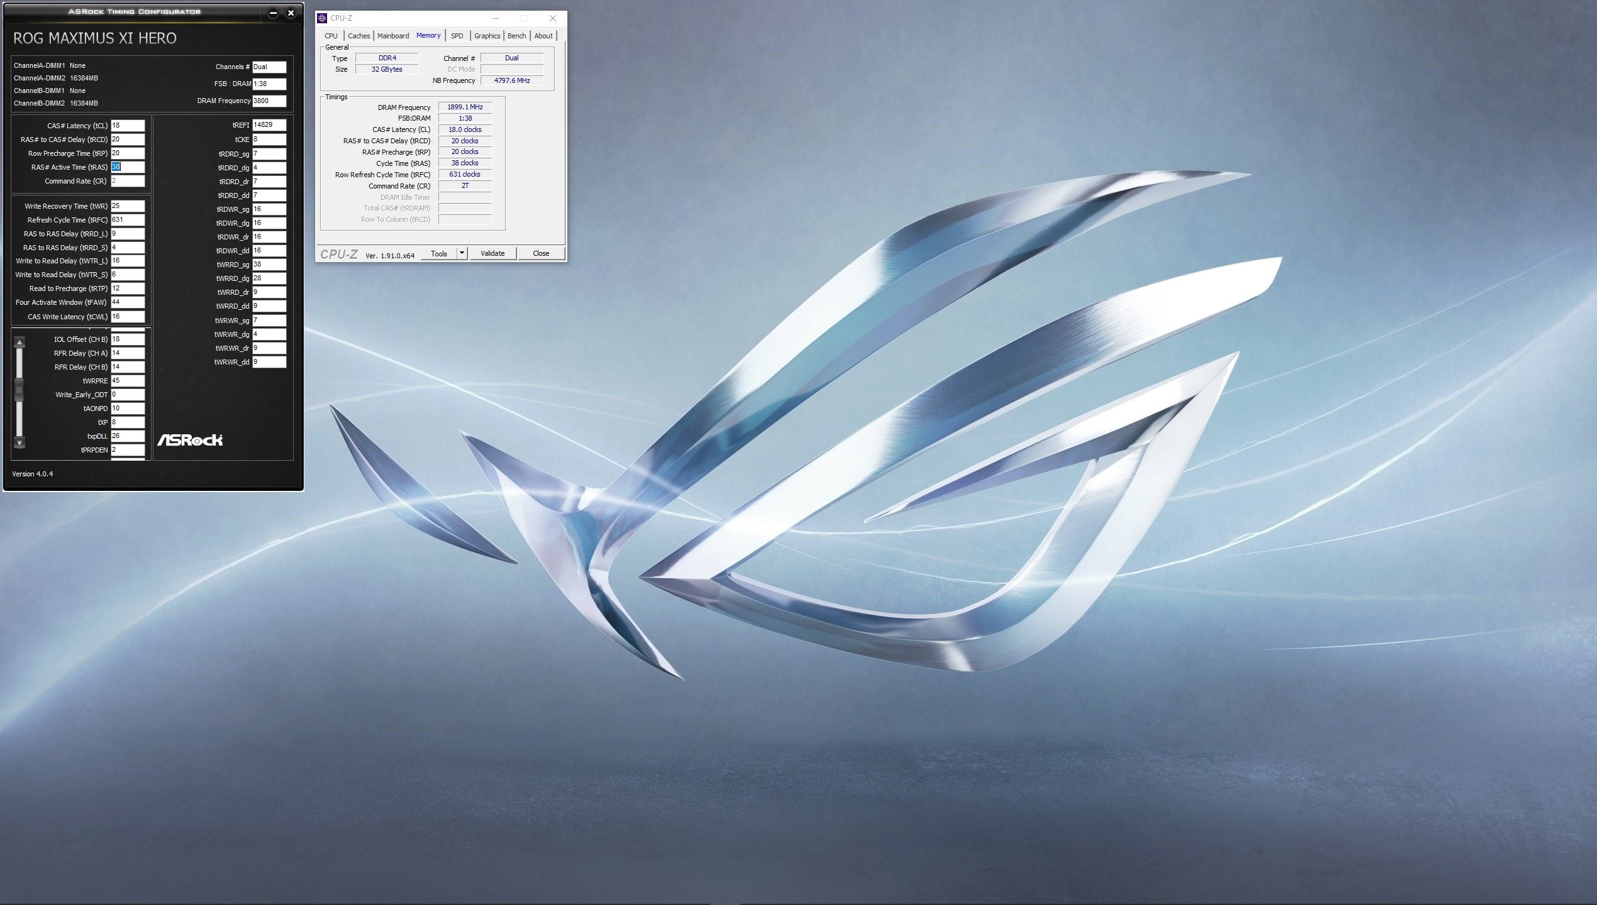Image resolution: width=1597 pixels, height=905 pixels.
Task: Go to the Caches tab
Action: [x=359, y=36]
